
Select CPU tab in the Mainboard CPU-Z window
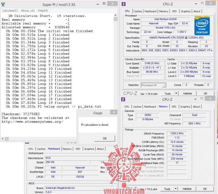(31, 149)
